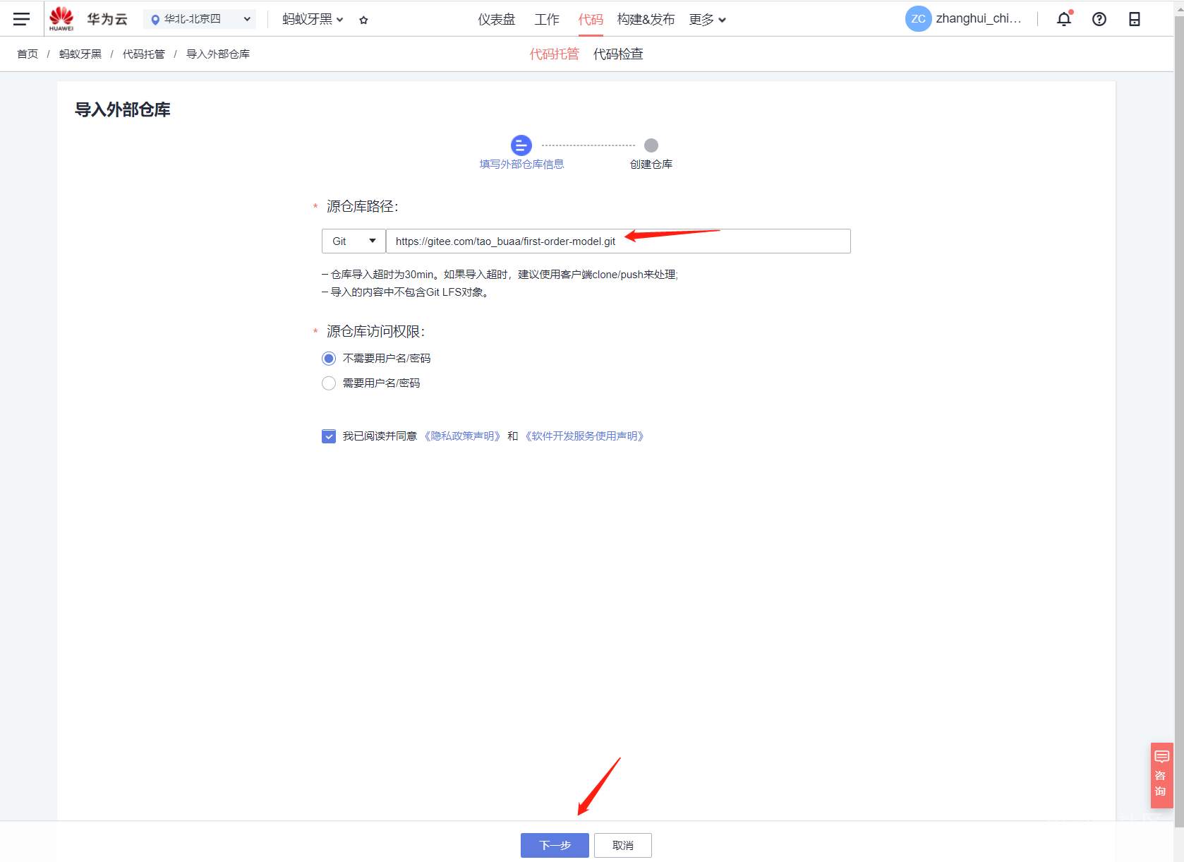Switch to the 代码 tab
Viewport: 1184px width, 862px height.
coord(591,19)
